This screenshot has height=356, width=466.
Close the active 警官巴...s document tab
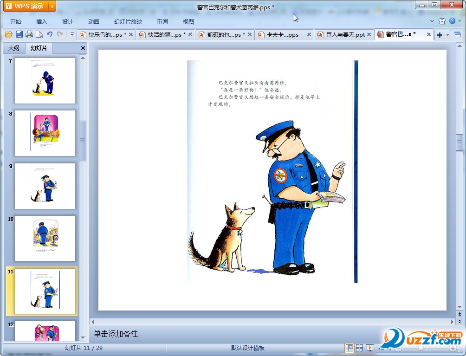pos(429,34)
